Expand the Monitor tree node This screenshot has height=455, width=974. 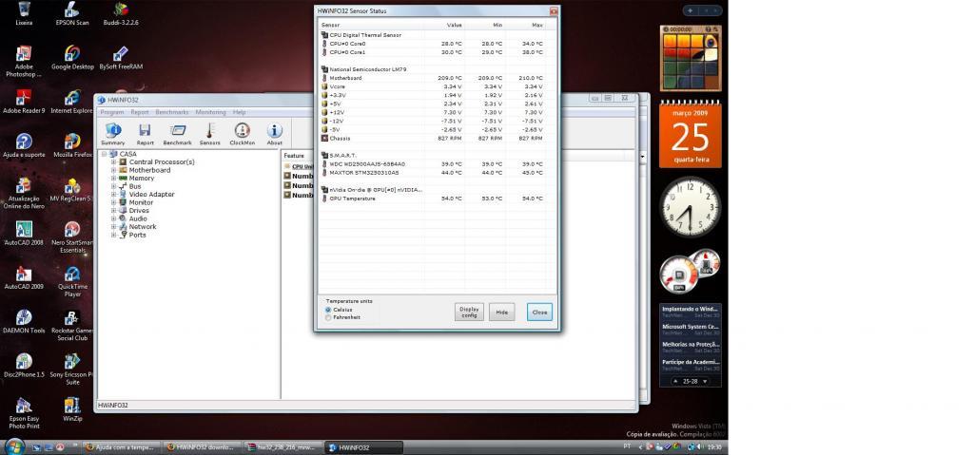point(114,202)
